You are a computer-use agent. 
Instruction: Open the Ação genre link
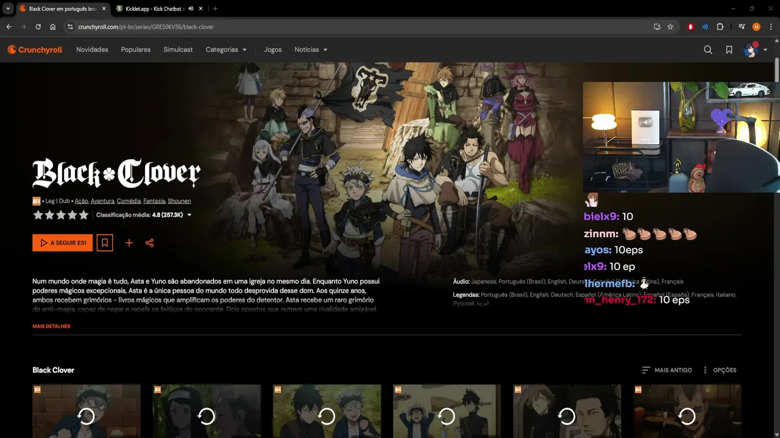[x=82, y=201]
